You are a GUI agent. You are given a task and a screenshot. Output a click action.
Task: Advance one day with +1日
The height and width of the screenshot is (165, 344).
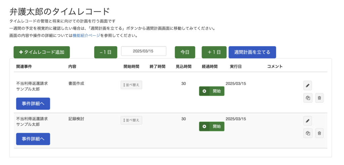pyautogui.click(x=214, y=52)
